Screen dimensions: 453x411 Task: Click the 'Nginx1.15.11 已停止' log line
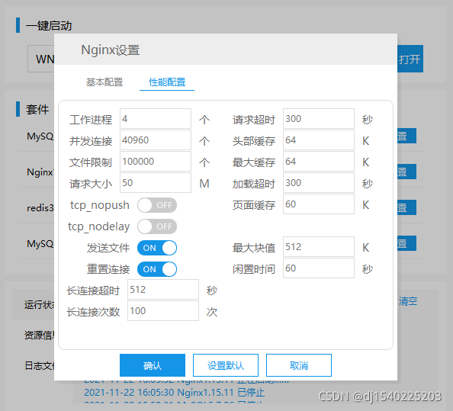pyautogui.click(x=174, y=393)
